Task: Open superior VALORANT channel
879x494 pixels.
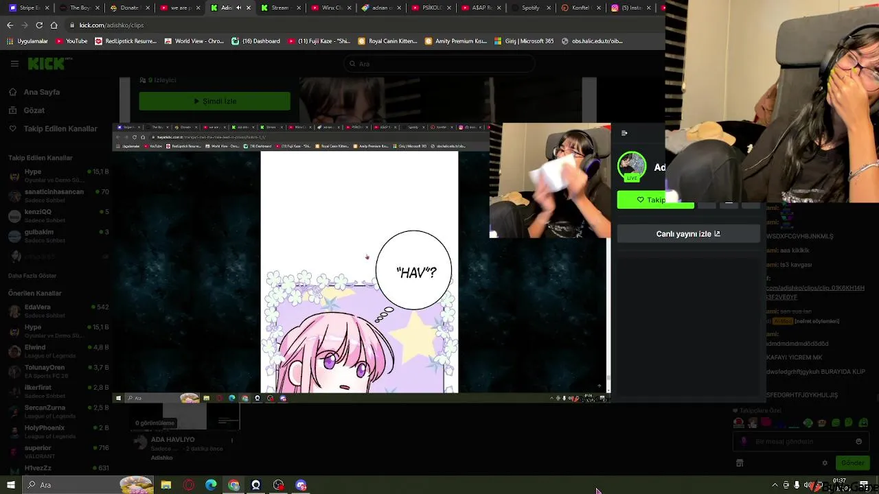Action: [58, 451]
